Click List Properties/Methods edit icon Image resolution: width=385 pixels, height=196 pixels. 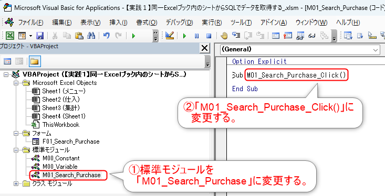348,36
